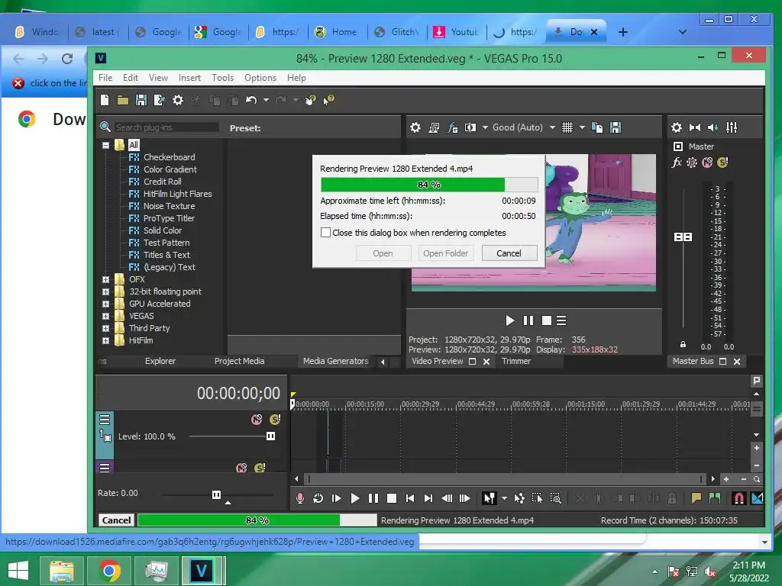Image resolution: width=782 pixels, height=586 pixels.
Task: Collapse the All folder in plug-in tree
Action: pyautogui.click(x=105, y=146)
